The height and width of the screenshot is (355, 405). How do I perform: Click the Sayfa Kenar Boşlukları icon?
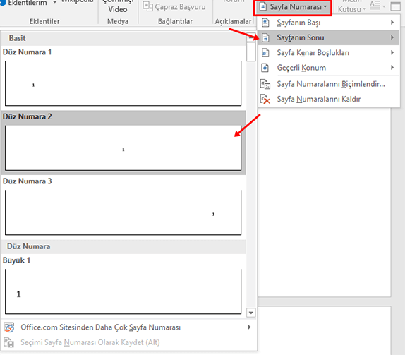click(265, 53)
